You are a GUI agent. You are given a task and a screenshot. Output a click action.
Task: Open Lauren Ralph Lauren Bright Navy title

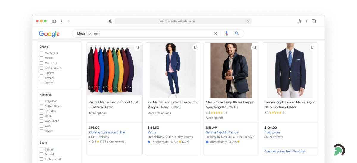[x=289, y=105]
